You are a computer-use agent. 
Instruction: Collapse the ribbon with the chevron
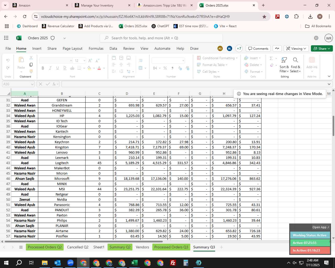329,76
